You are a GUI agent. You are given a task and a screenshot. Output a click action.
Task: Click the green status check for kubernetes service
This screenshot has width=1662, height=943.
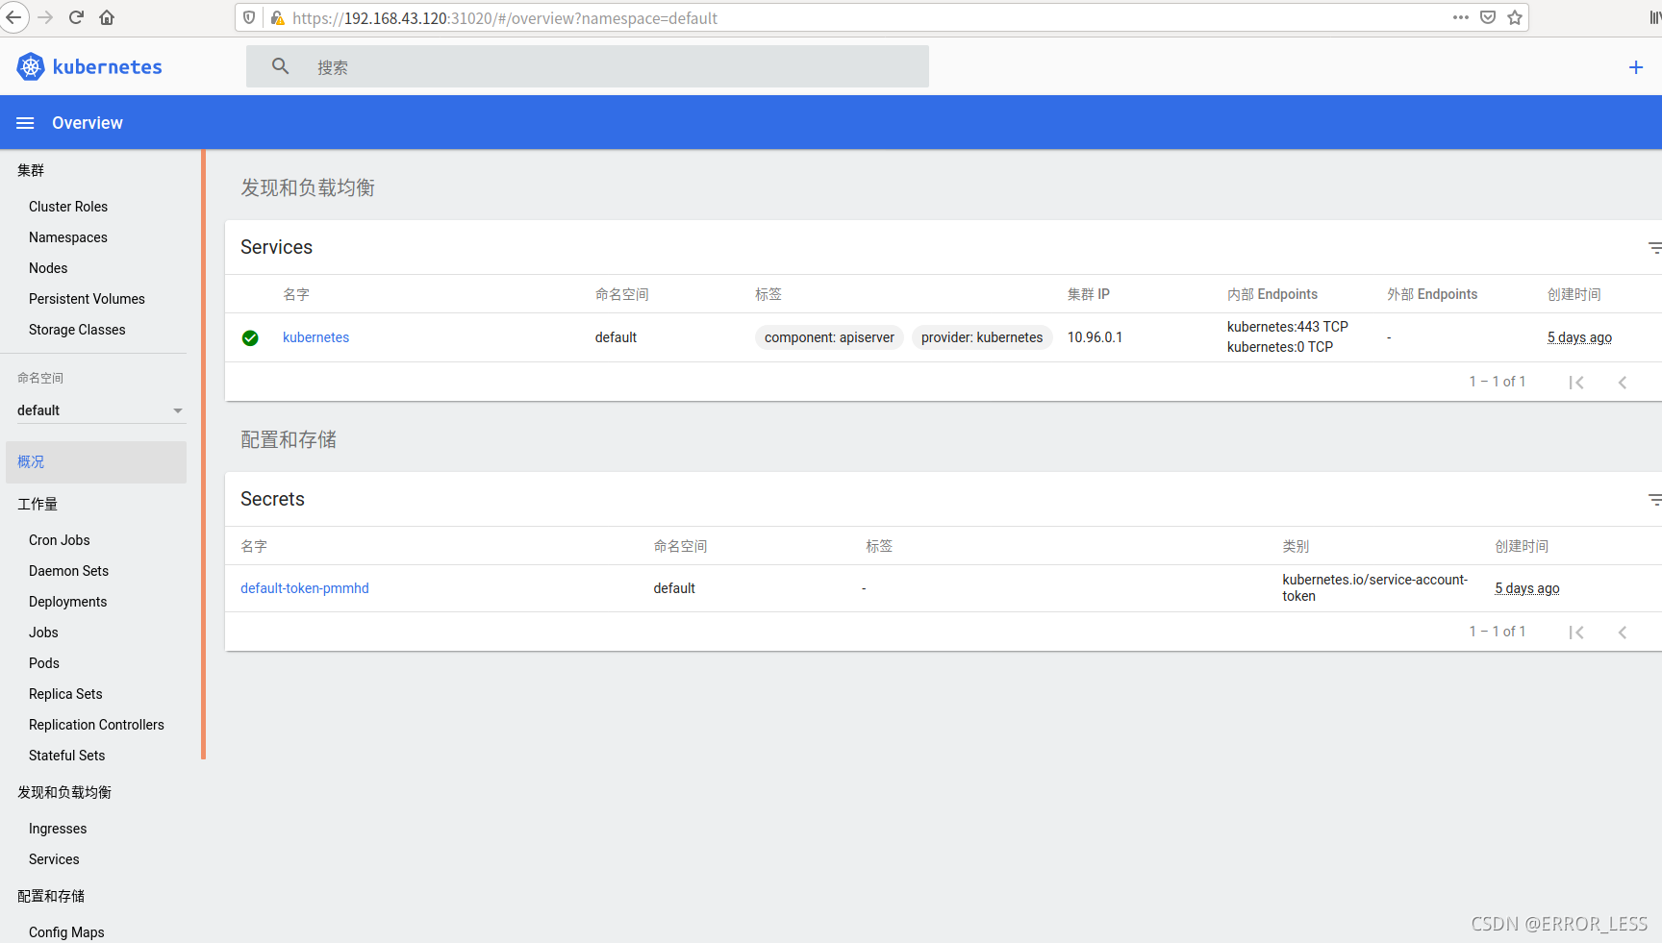point(250,337)
